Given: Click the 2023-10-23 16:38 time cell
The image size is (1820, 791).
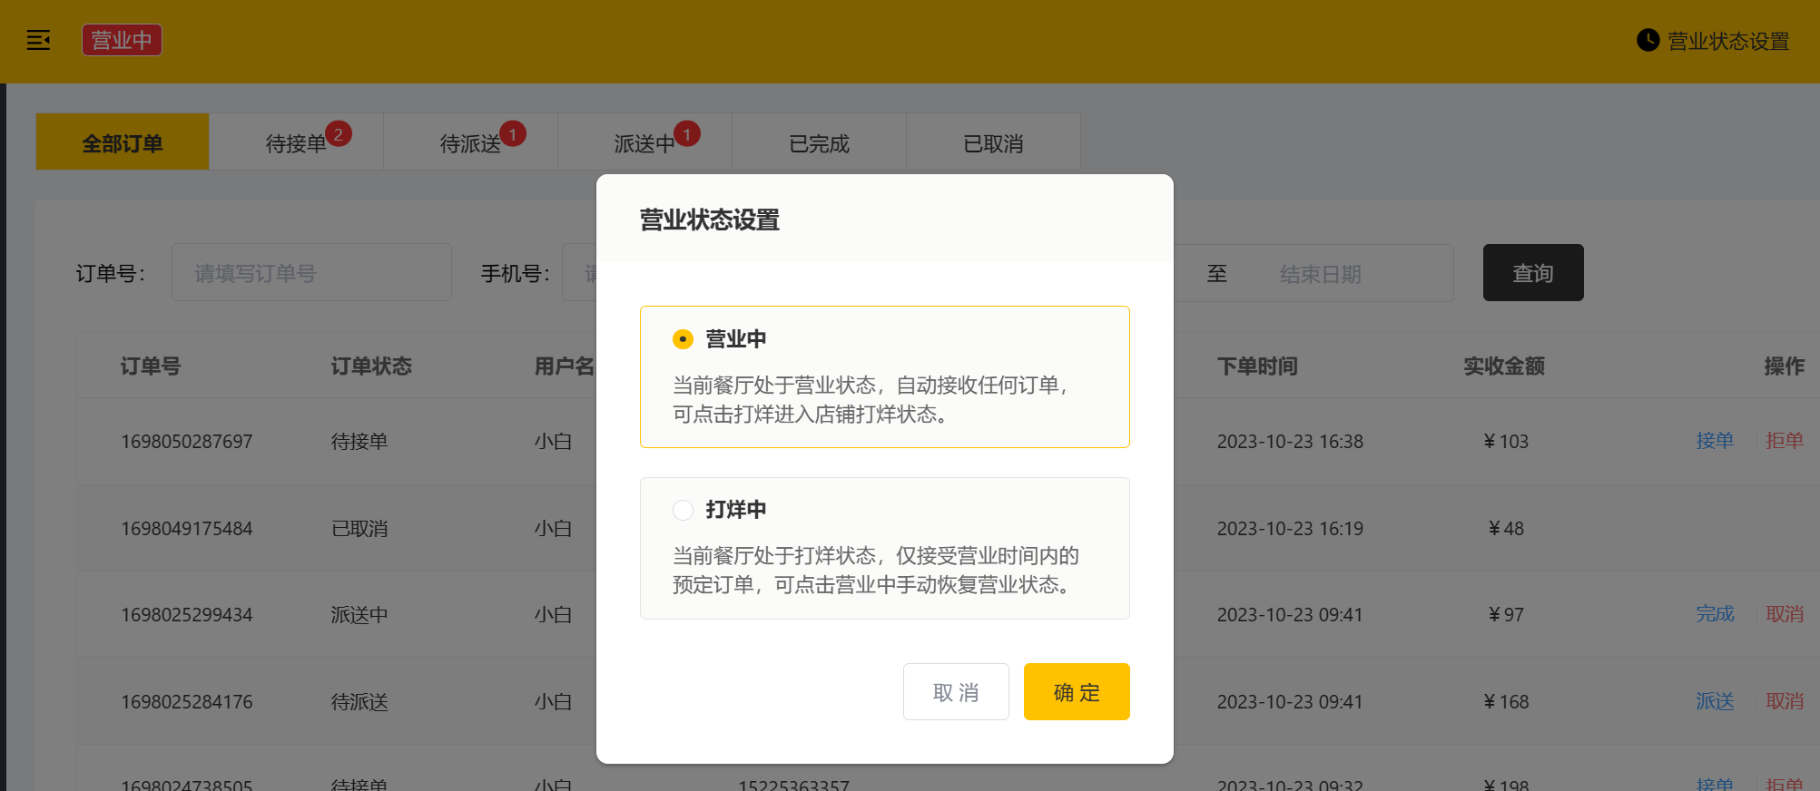Looking at the screenshot, I should pos(1290,442).
